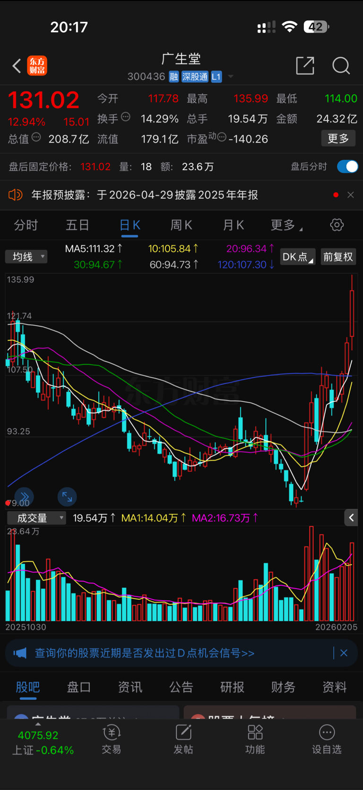Open 年报预披露 2025年年报 notice text
Image resolution: width=363 pixels, height=790 pixels.
[x=145, y=195]
